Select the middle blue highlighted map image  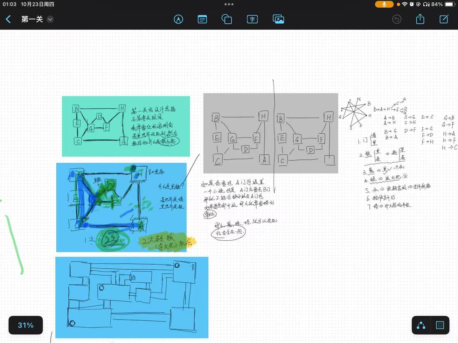point(121,207)
